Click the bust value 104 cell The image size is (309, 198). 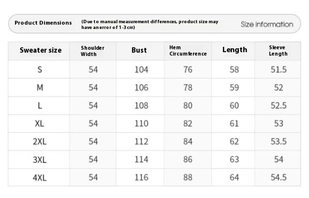141,70
